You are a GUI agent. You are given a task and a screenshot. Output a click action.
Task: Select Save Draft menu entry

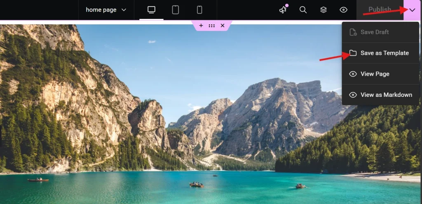coord(380,32)
